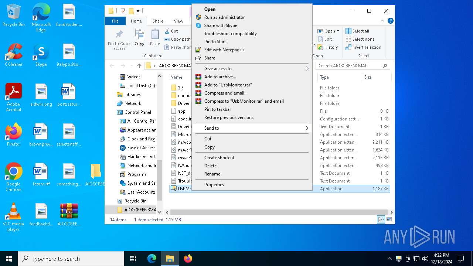Image resolution: width=473 pixels, height=266 pixels.
Task: Open the ribbon Open dropdown arrow
Action: 338,31
